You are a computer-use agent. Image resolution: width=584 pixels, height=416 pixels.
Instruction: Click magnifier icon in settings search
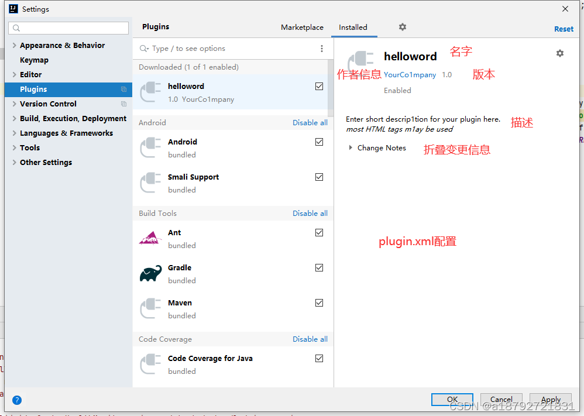pos(16,28)
